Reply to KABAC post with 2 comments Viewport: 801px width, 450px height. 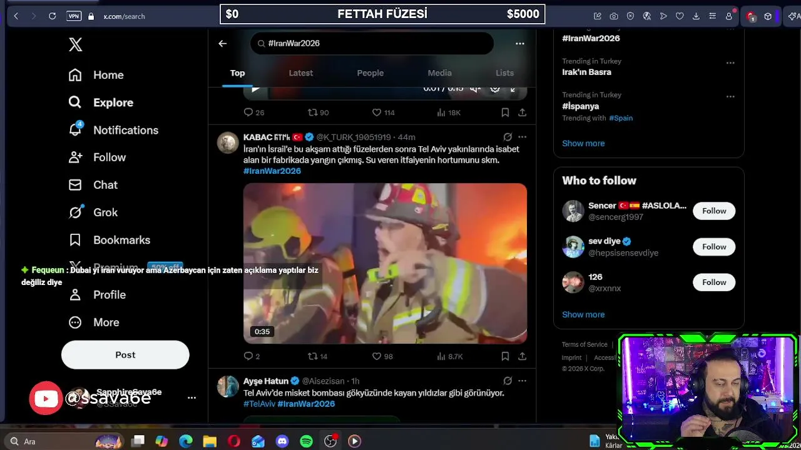252,356
